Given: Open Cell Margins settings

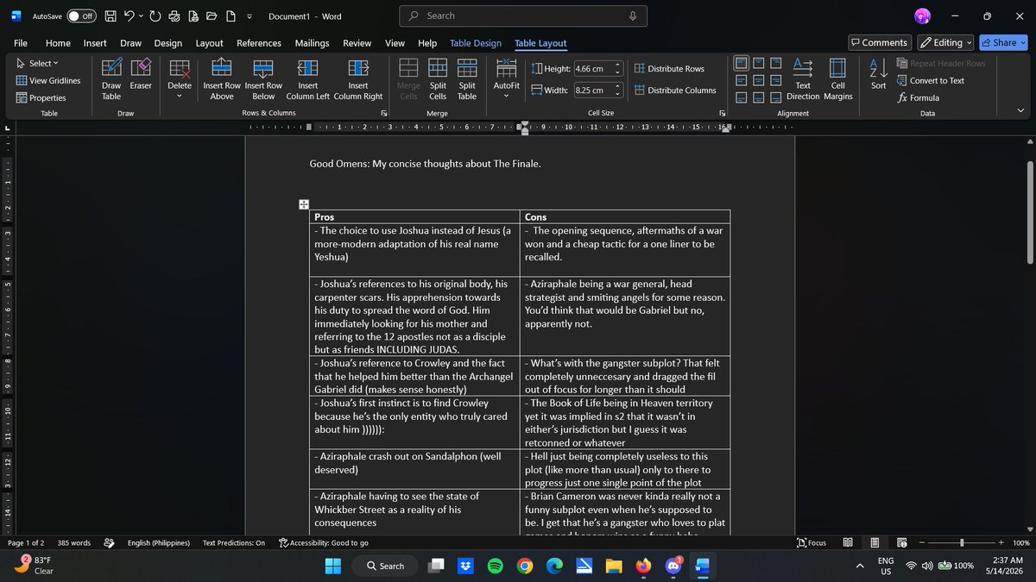Looking at the screenshot, I should 837,79.
